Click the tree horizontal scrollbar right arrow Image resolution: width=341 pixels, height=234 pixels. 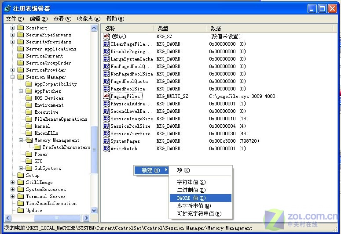click(86, 218)
